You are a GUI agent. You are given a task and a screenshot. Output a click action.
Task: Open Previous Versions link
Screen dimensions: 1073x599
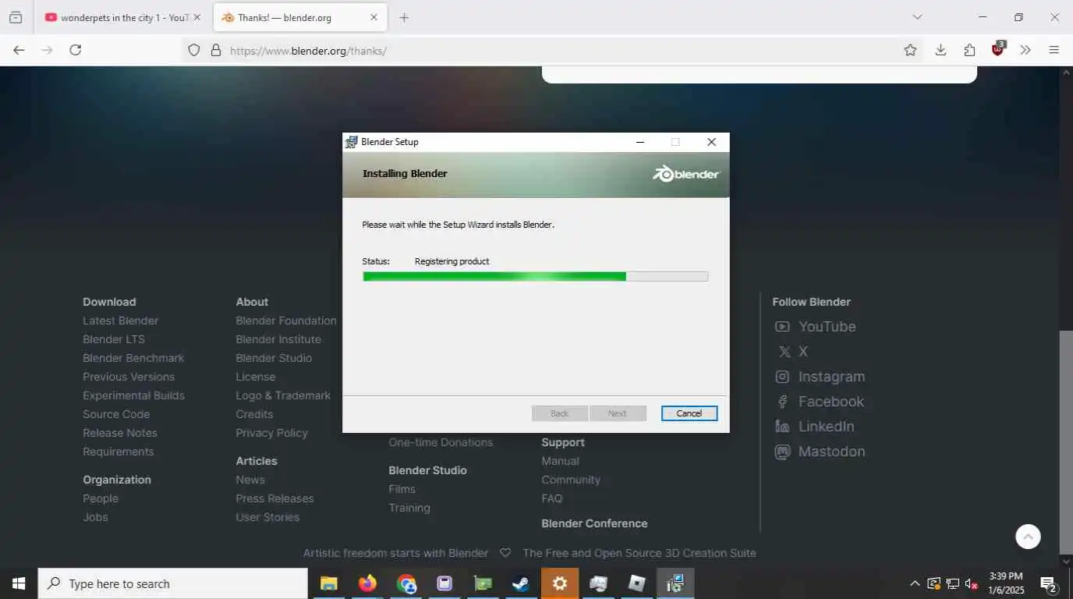click(x=129, y=377)
